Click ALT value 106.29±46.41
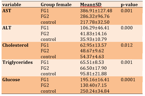This screenshot has height=96, width=145. click(x=95, y=28)
